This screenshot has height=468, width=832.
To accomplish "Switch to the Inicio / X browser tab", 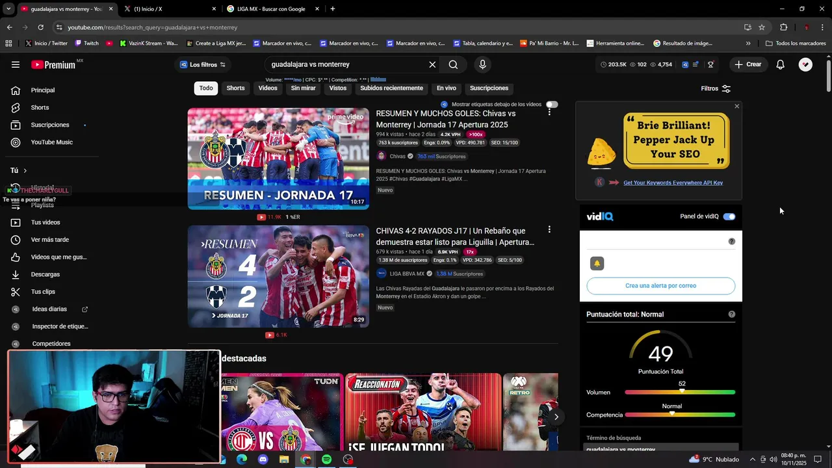I will pos(169,9).
